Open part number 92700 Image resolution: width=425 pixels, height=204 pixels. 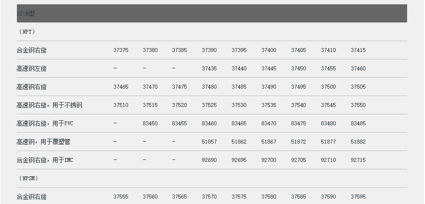point(269,160)
